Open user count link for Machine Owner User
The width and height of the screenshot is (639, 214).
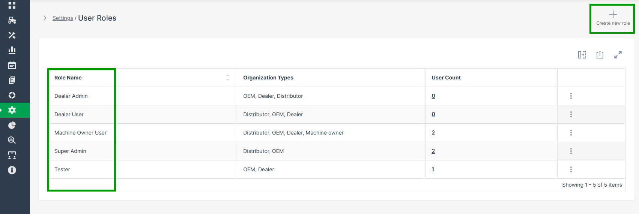pos(433,133)
